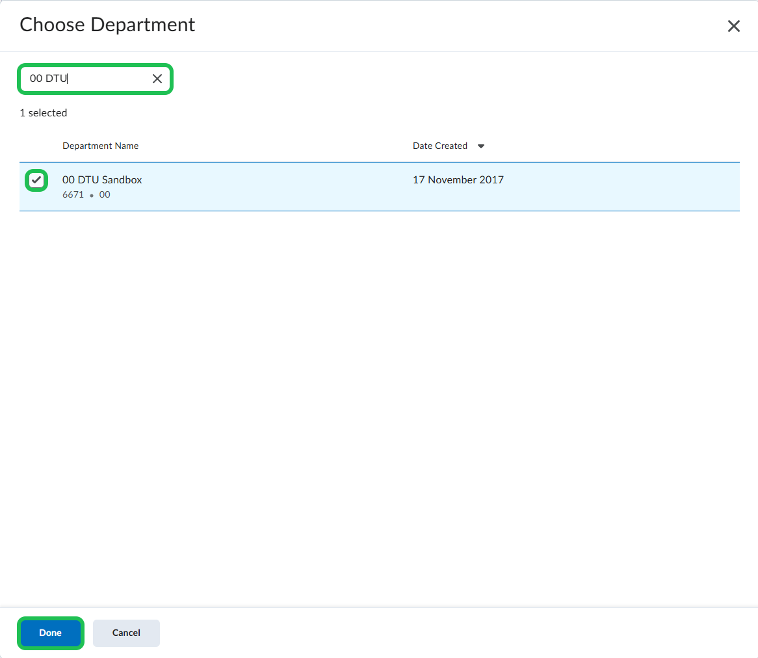Click the "1 selected" count label
The height and width of the screenshot is (658, 758).
(44, 112)
